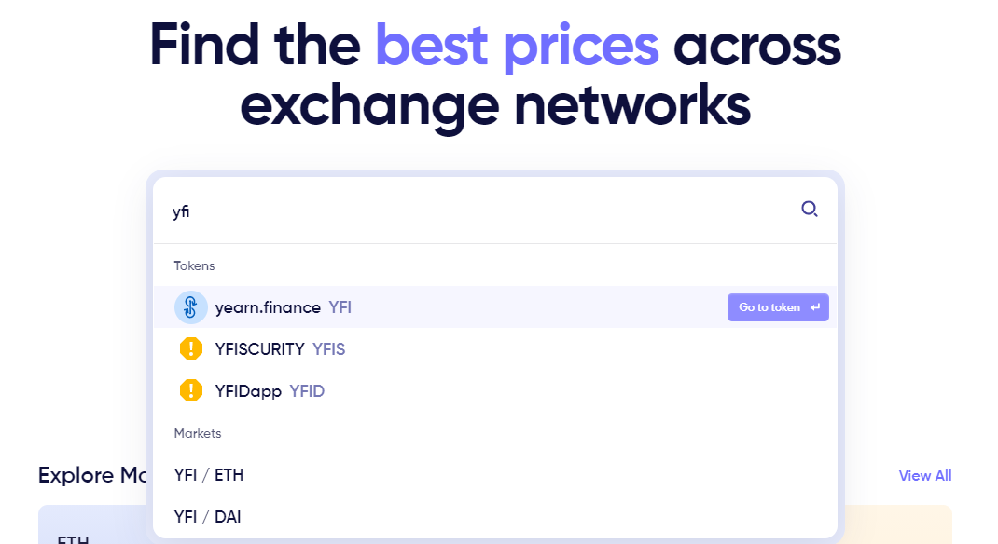Click the YFID ticker symbol label

coord(307,391)
